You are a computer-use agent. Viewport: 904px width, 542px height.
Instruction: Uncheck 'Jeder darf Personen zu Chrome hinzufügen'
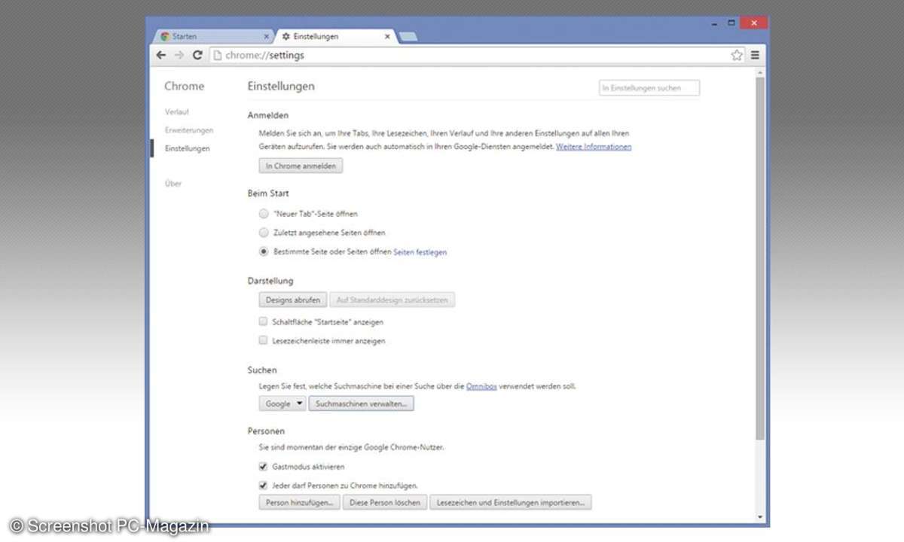(x=263, y=486)
